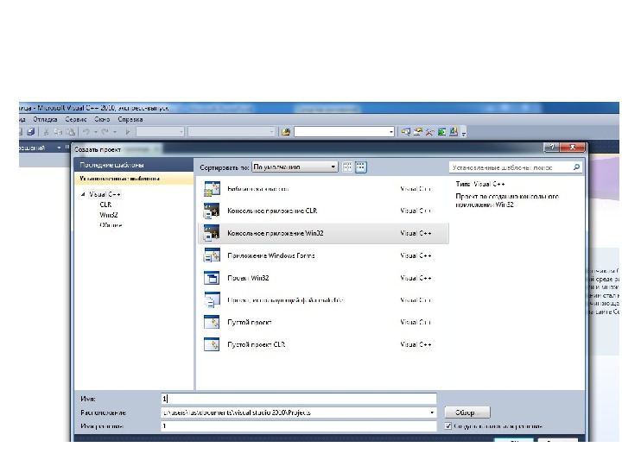Switch template list to medium icons view

(360, 167)
